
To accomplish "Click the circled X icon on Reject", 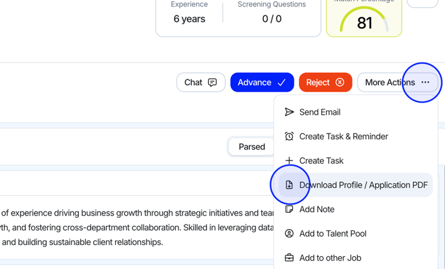I will pos(340,83).
